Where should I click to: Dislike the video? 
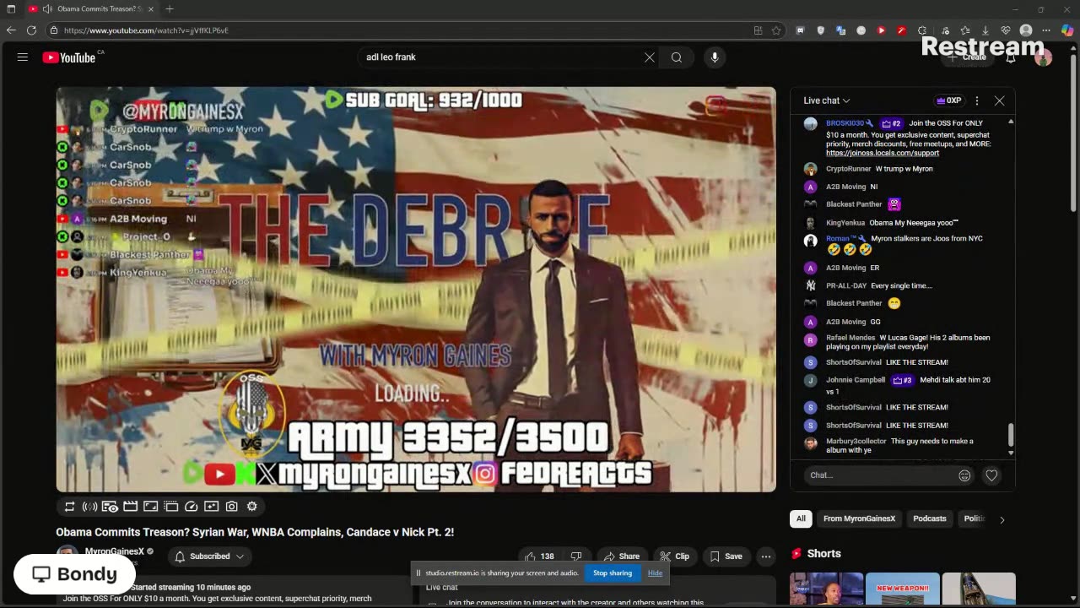575,556
